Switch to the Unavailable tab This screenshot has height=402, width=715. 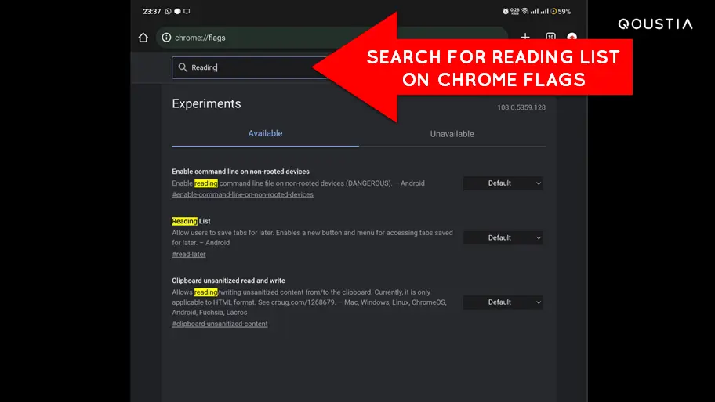click(x=452, y=134)
